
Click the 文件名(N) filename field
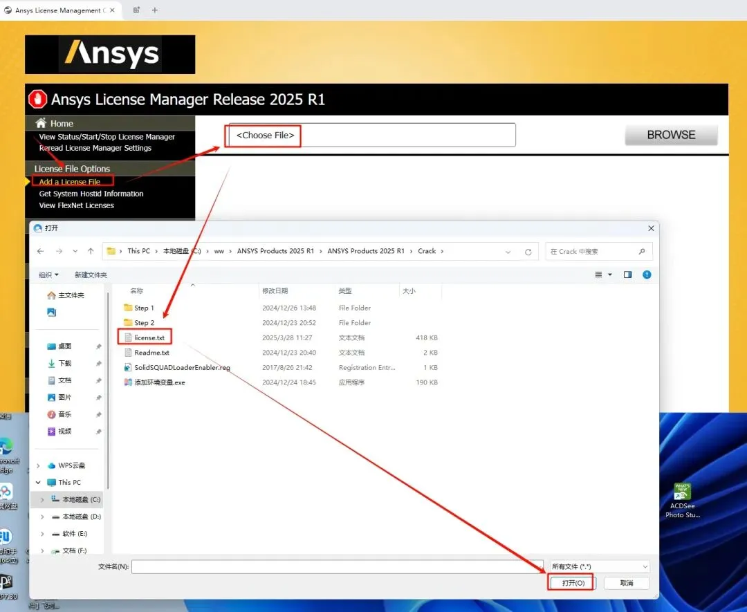tap(338, 566)
